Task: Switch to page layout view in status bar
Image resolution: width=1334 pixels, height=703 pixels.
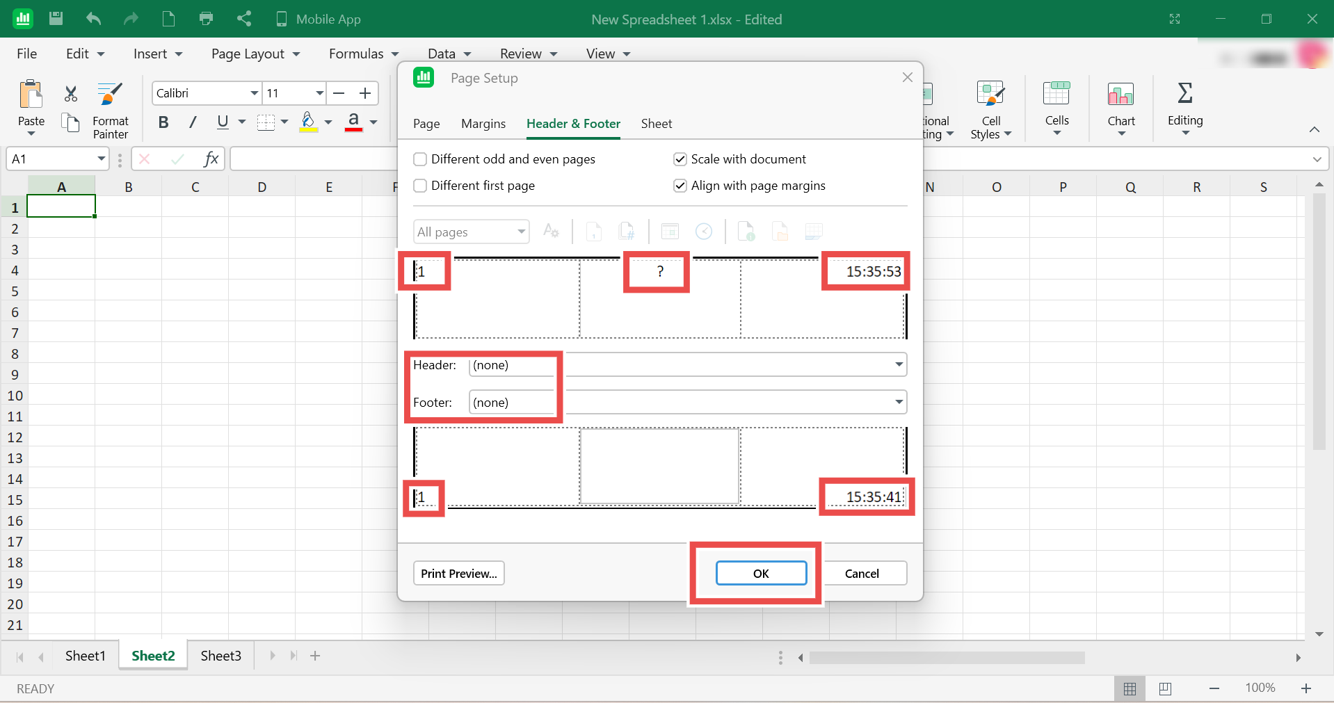Action: click(1166, 688)
